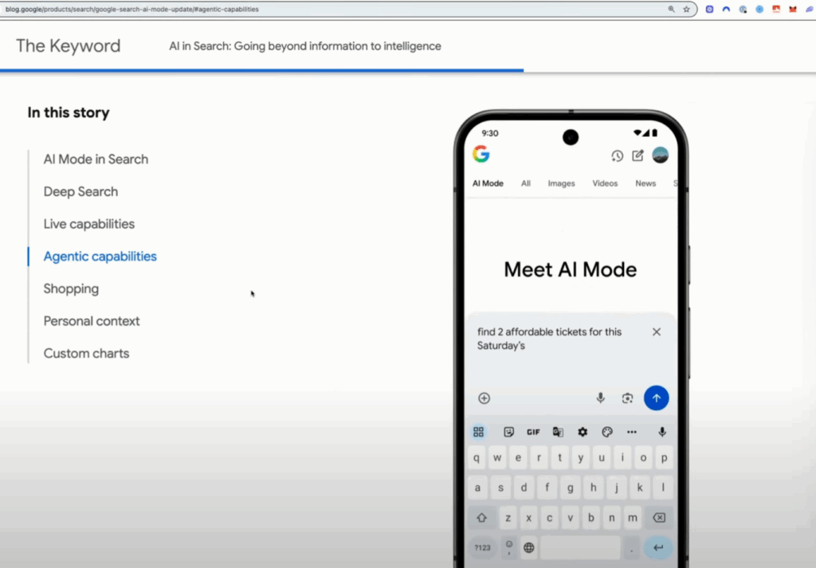
Task: Tap the keyboard toolbar voice typing microphone
Action: tap(662, 432)
